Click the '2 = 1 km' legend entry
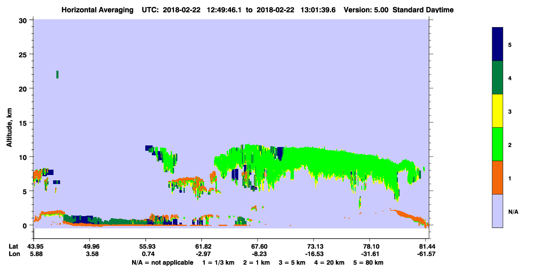 pyautogui.click(x=256, y=262)
